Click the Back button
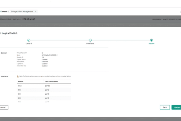Screen dimensions: 181x121 coord(165,107)
